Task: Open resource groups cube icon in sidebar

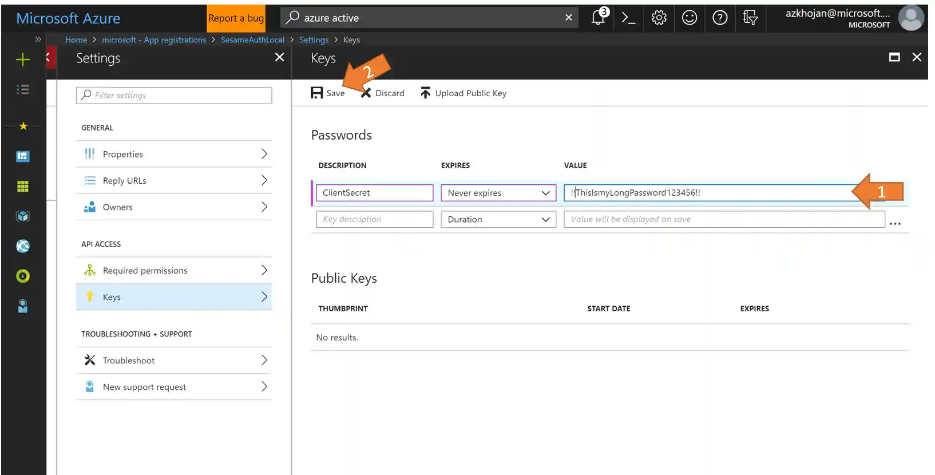Action: (x=23, y=216)
